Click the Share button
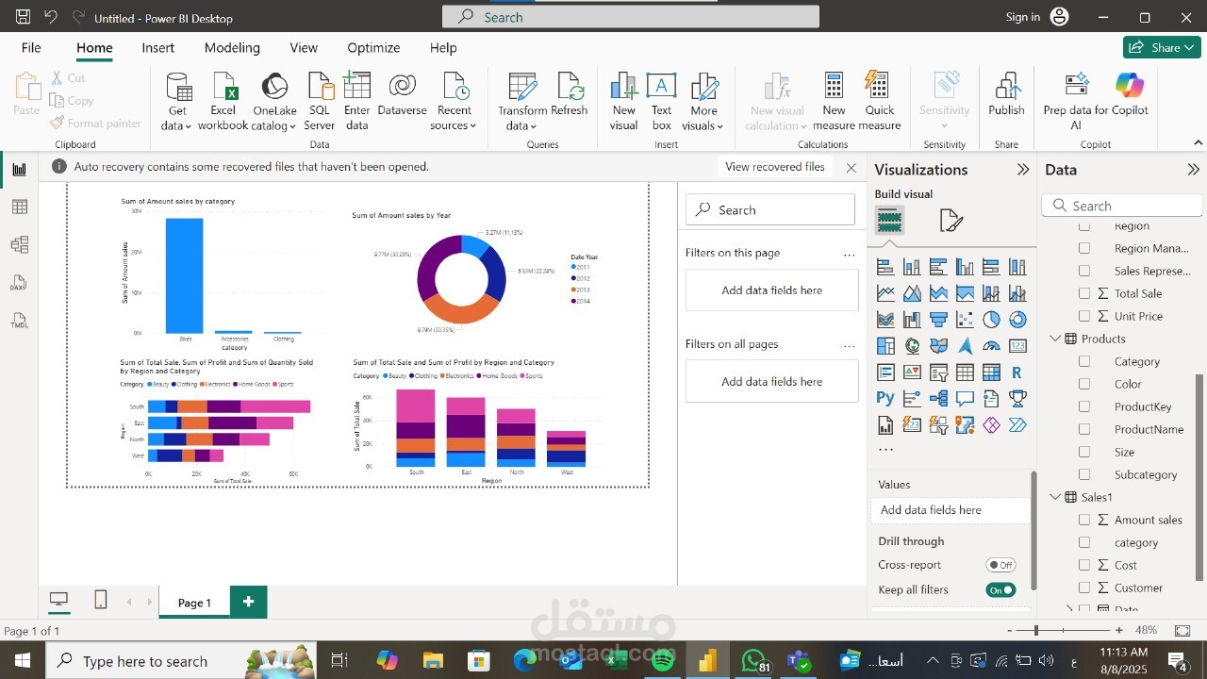The image size is (1207, 679). click(x=1162, y=47)
